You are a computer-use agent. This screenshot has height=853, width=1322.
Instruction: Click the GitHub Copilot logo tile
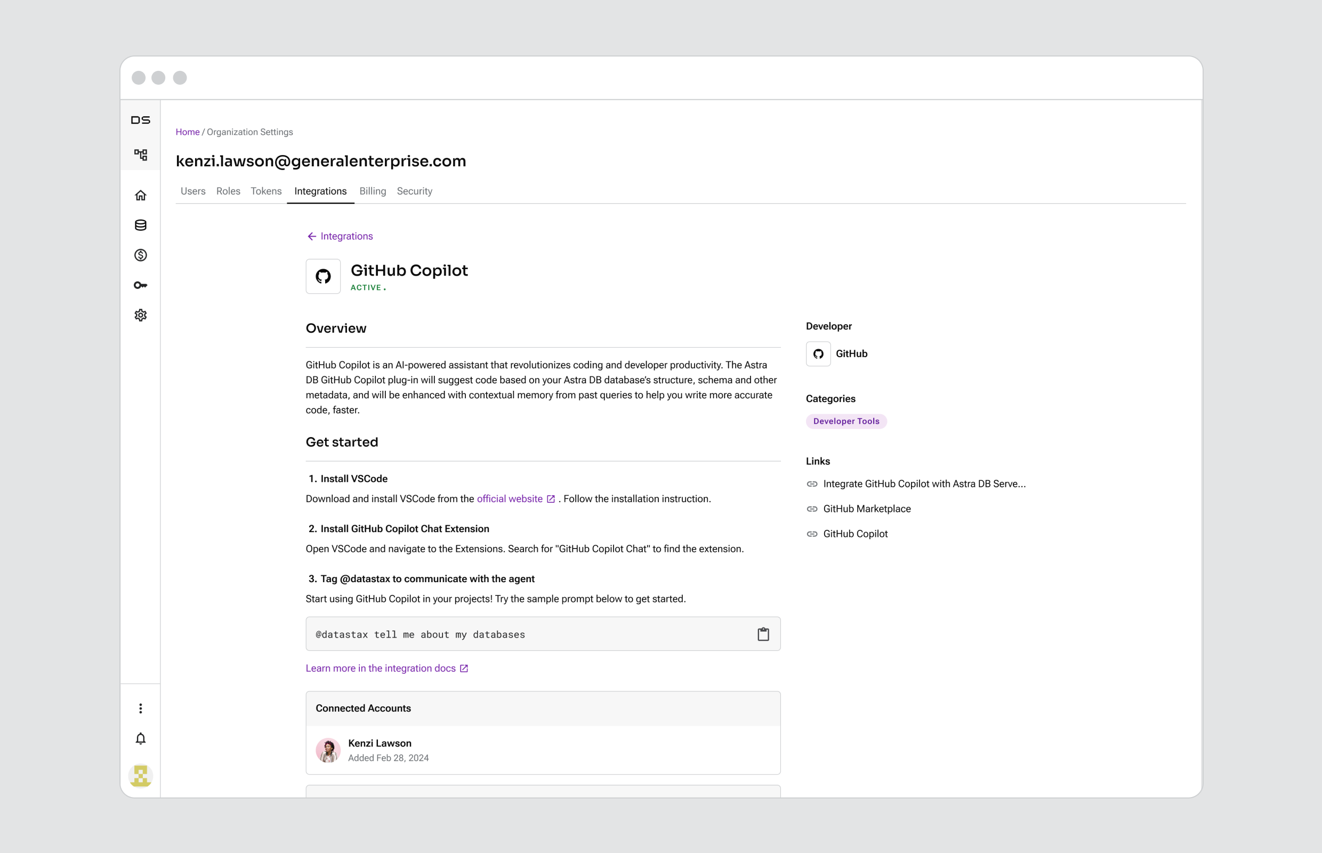tap(324, 276)
